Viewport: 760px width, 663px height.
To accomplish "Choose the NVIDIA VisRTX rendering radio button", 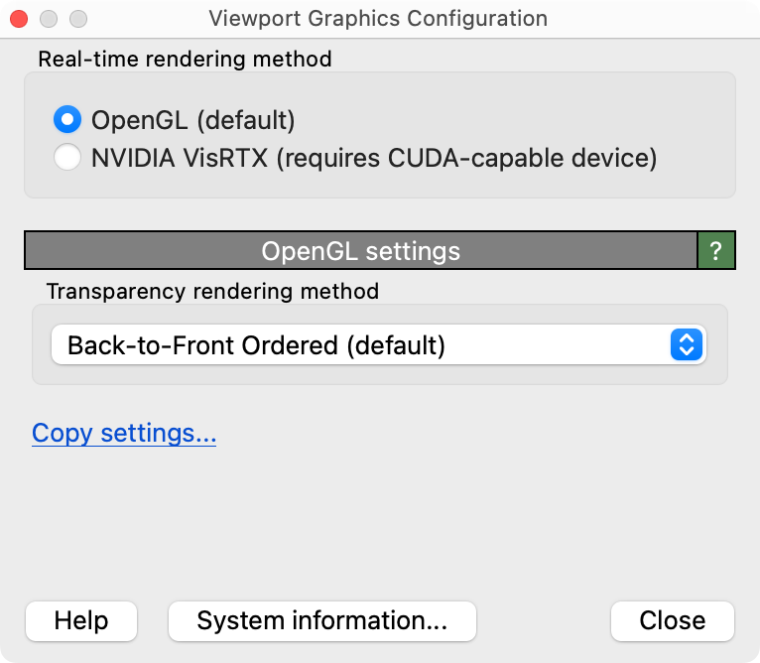I will (x=67, y=158).
